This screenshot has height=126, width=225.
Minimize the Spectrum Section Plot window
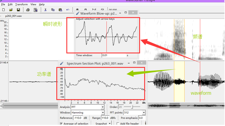(x=129, y=63)
